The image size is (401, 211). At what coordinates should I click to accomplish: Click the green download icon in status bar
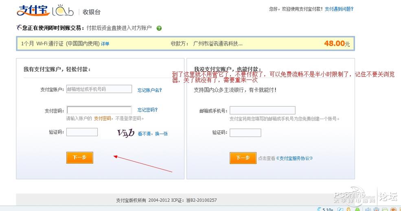pos(357,209)
